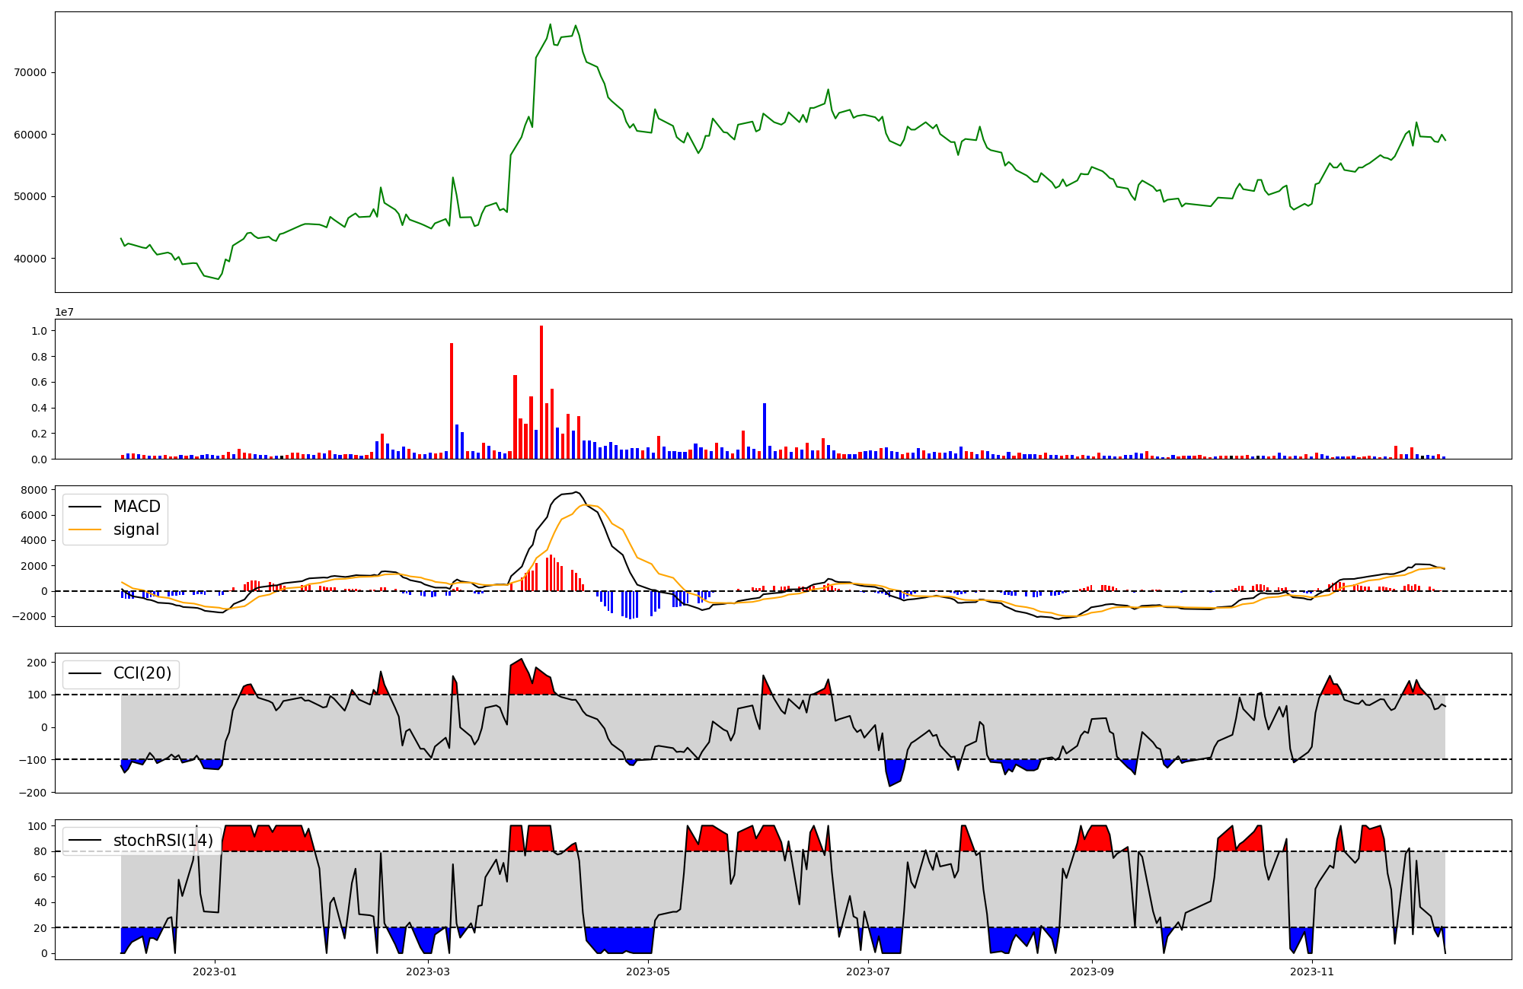This screenshot has height=989, width=1523.
Task: Click the 2023-11 x-axis date label
Action: [1313, 972]
